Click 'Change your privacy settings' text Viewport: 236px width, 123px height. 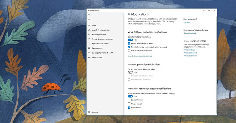(x=195, y=41)
